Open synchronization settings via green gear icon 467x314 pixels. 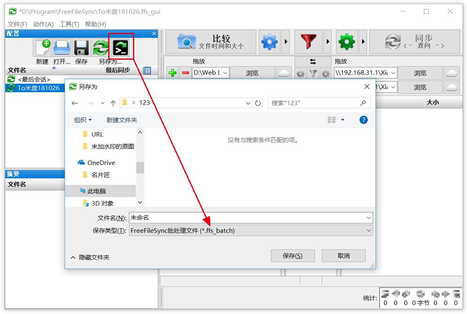click(x=347, y=41)
